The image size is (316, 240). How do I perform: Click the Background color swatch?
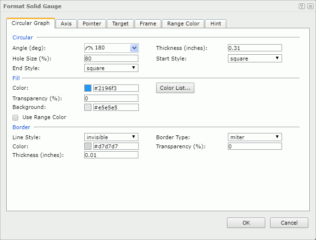click(x=88, y=108)
